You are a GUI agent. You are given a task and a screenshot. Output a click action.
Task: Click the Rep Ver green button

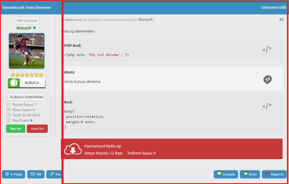point(16,129)
